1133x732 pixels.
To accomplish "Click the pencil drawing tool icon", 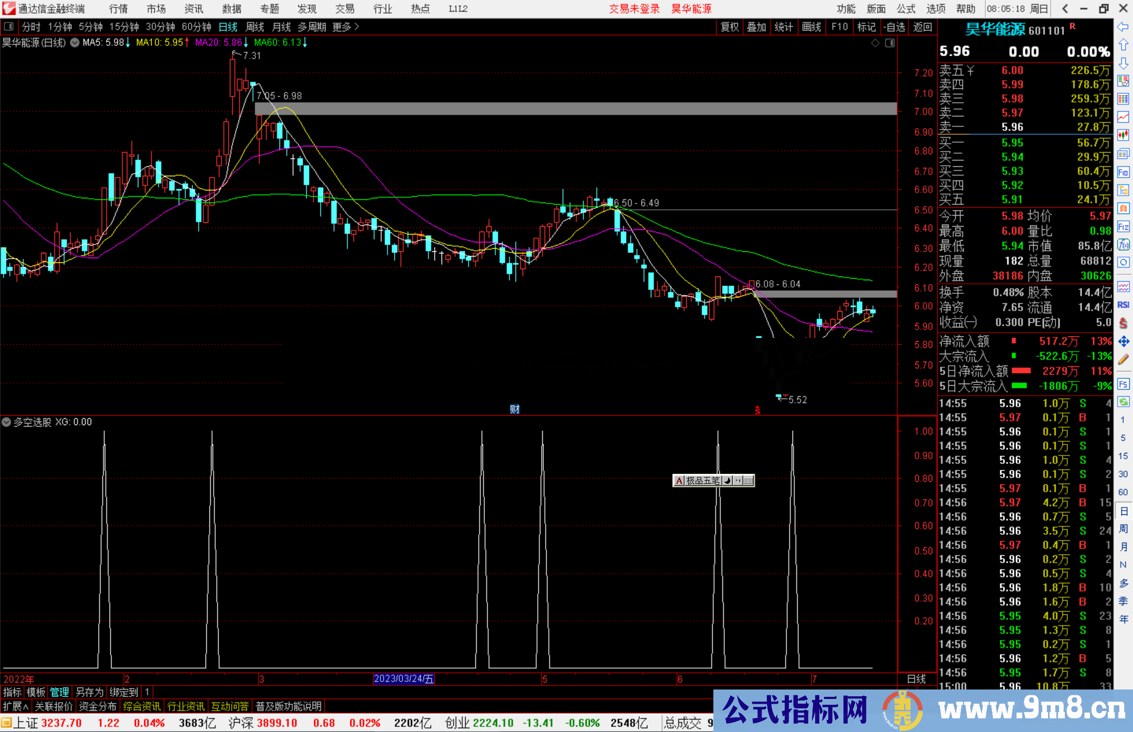I will click(1123, 359).
